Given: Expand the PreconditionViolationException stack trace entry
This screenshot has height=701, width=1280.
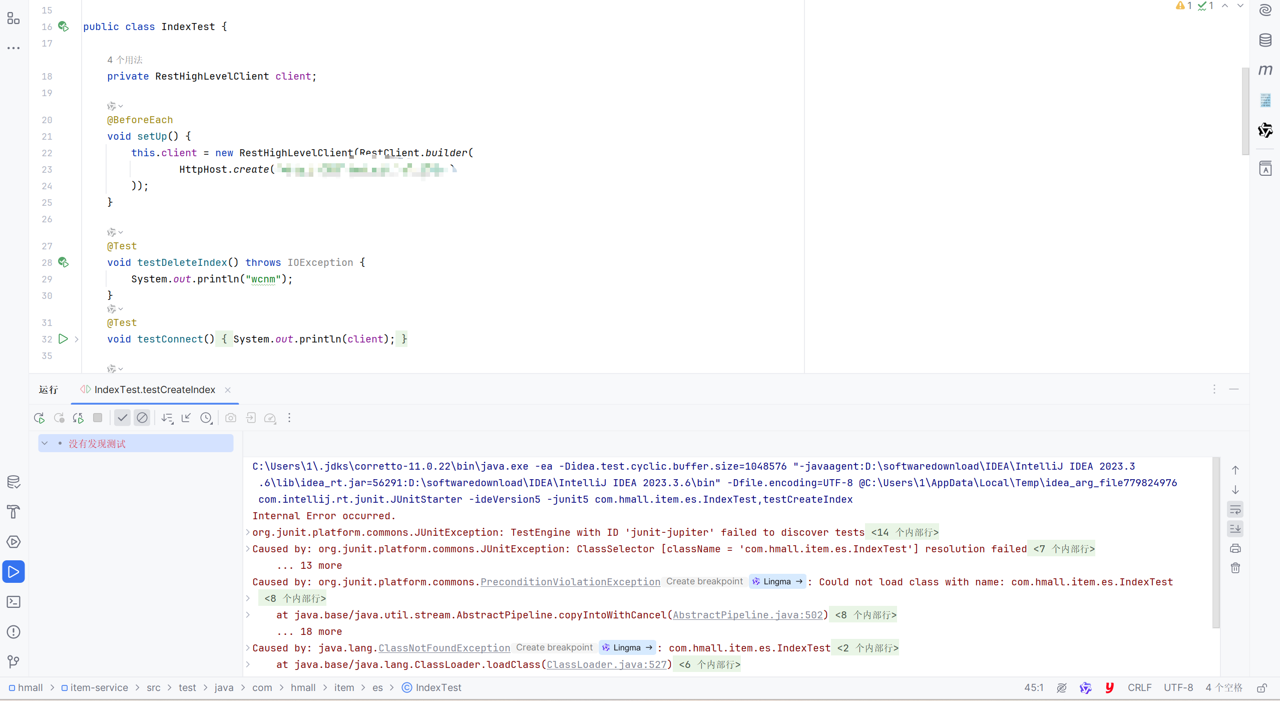Looking at the screenshot, I should pos(247,598).
